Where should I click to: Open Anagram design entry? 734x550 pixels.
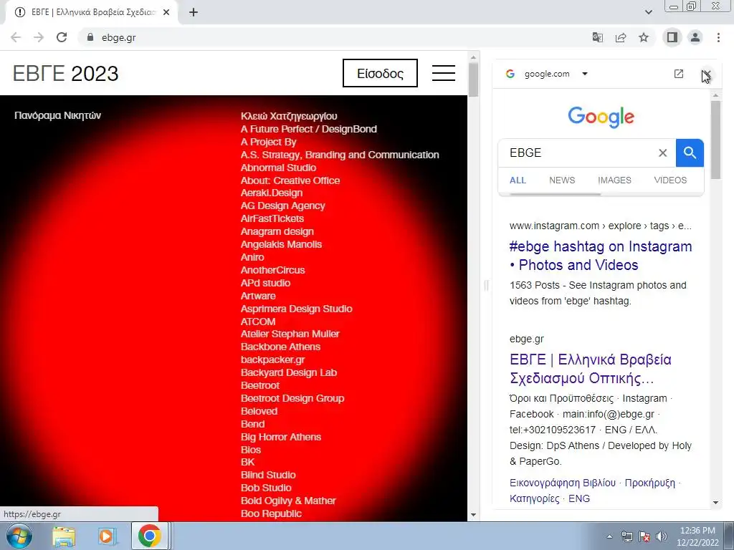277,231
